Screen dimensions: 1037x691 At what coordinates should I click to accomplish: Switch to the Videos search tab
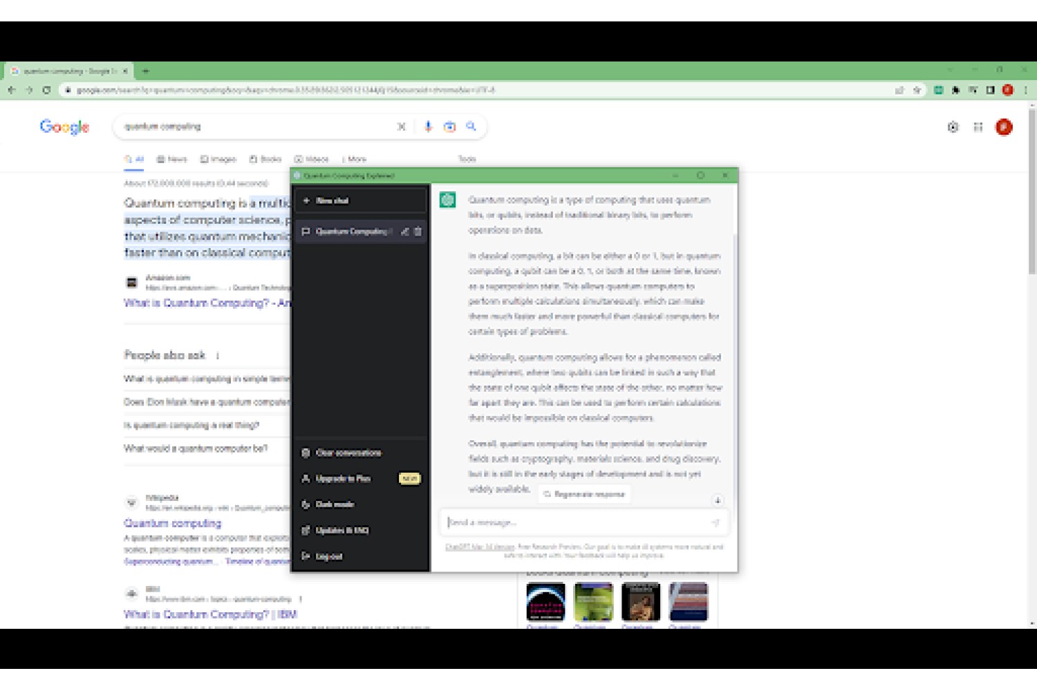311,159
